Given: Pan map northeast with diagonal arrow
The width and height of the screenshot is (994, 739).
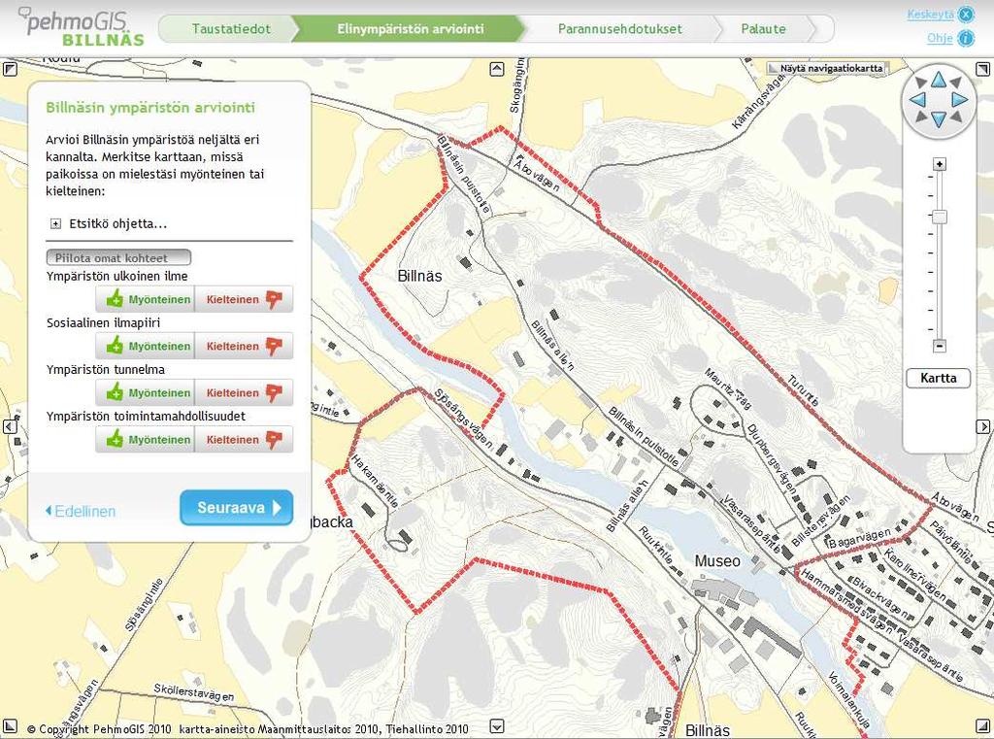Looking at the screenshot, I should tap(956, 83).
